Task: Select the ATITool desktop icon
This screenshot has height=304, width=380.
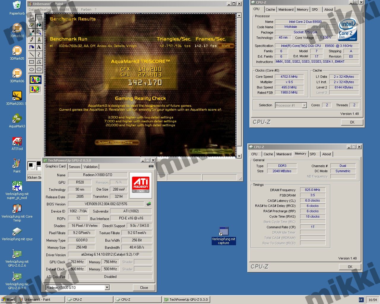Action: tap(17, 143)
